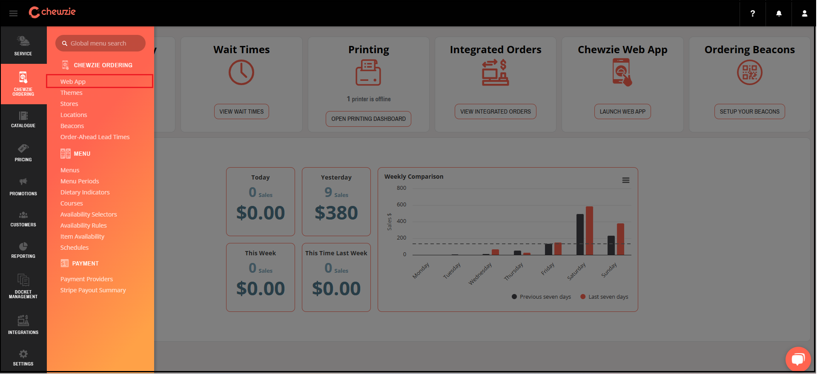Click the Yesterday sales card
Viewport: 817px width, 374px height.
[x=336, y=202]
